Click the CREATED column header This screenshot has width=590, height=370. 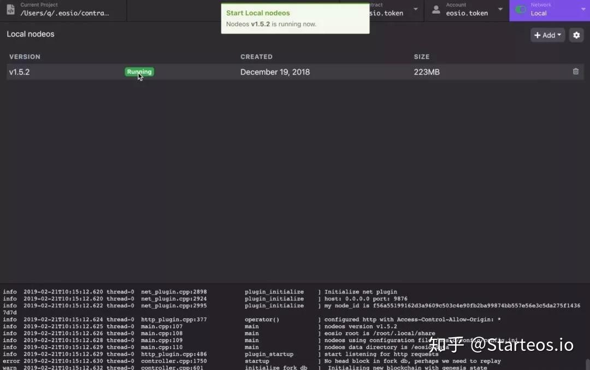click(257, 56)
